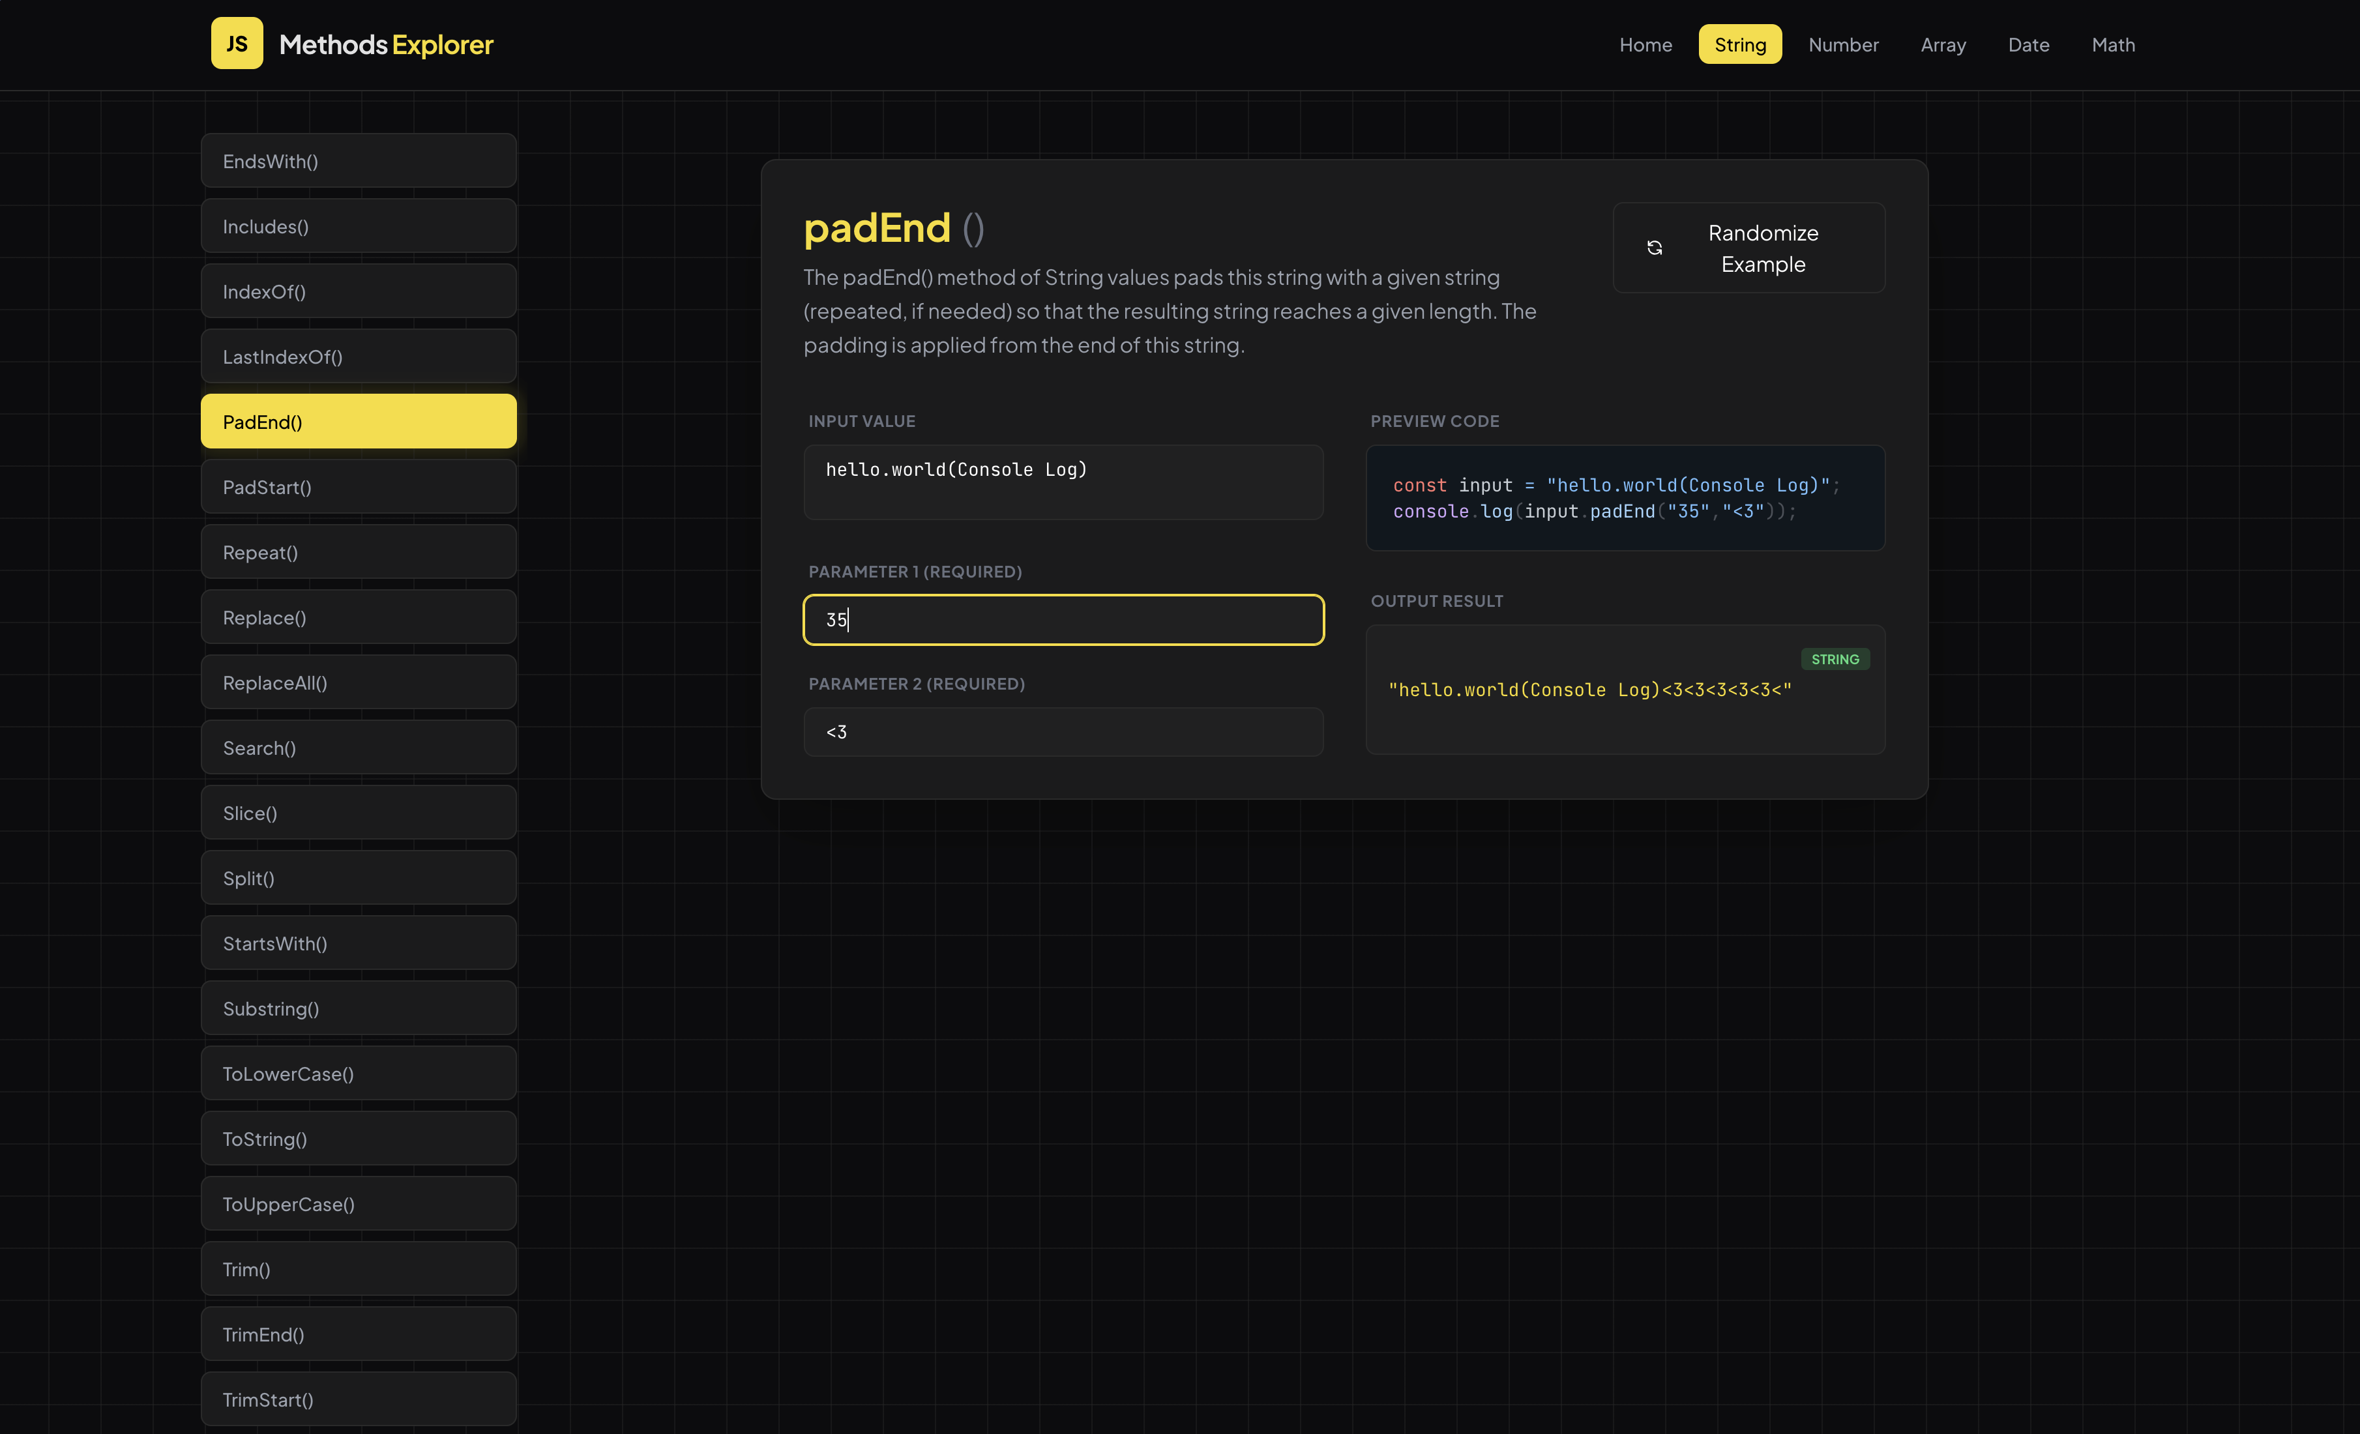Open the Math category
The height and width of the screenshot is (1434, 2360).
pos(2113,44)
